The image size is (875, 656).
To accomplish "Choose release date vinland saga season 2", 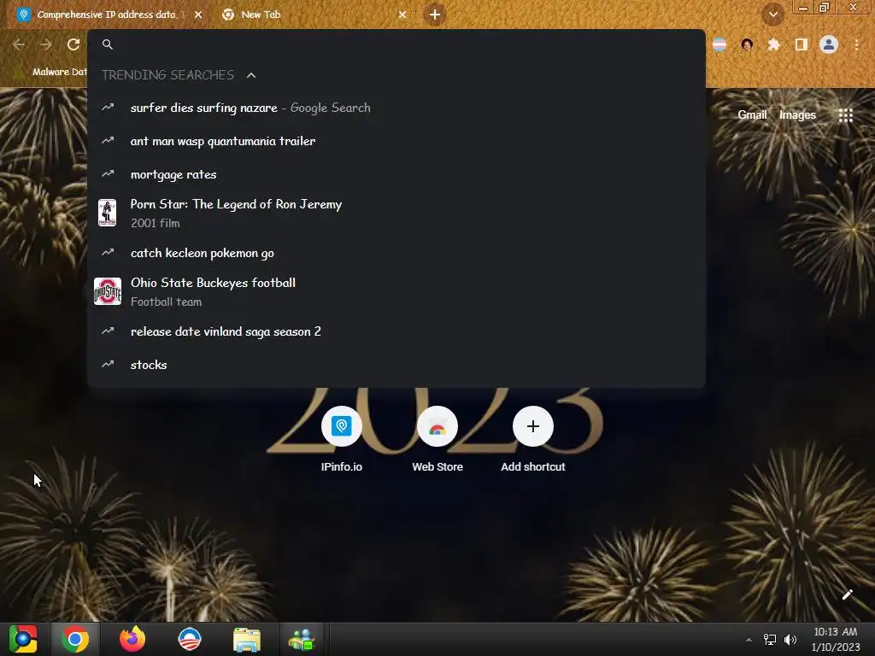I will pyautogui.click(x=396, y=331).
